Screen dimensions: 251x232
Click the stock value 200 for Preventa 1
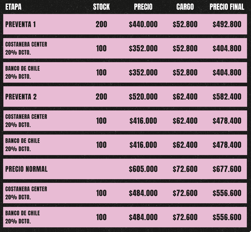pyautogui.click(x=101, y=24)
